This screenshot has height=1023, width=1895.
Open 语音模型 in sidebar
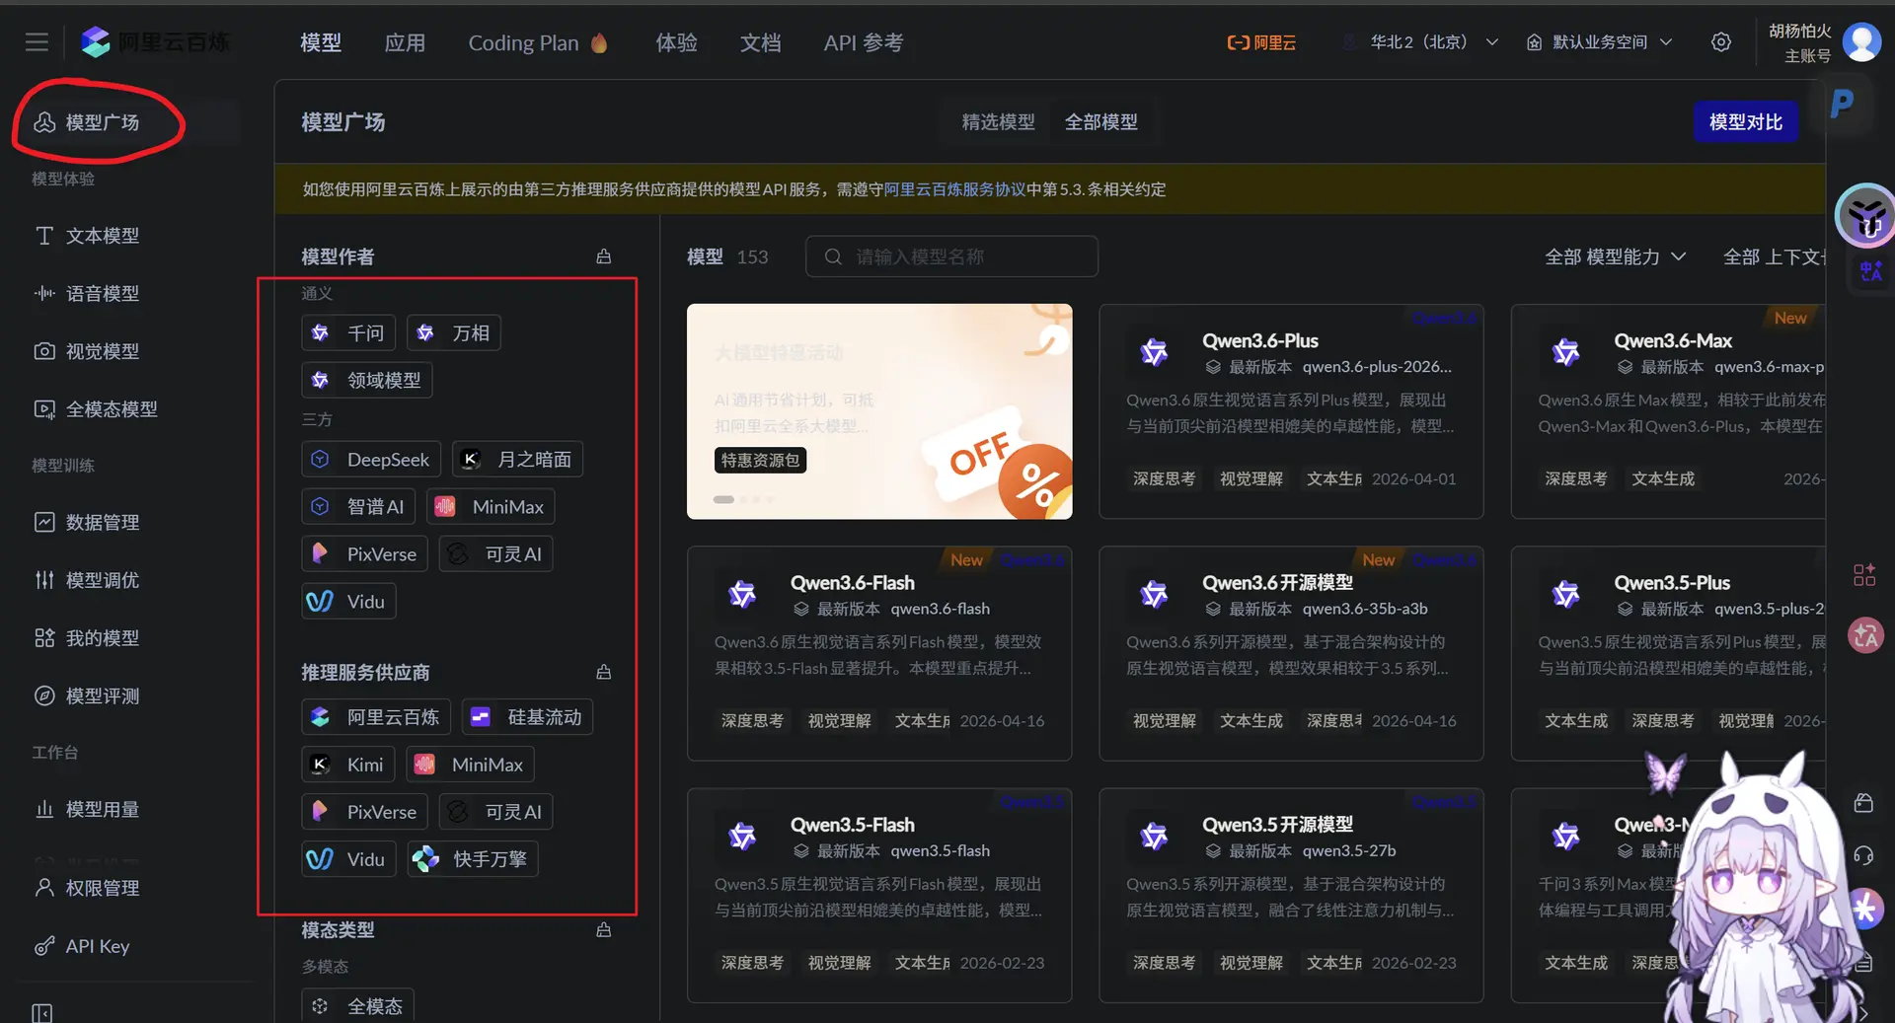pos(101,293)
